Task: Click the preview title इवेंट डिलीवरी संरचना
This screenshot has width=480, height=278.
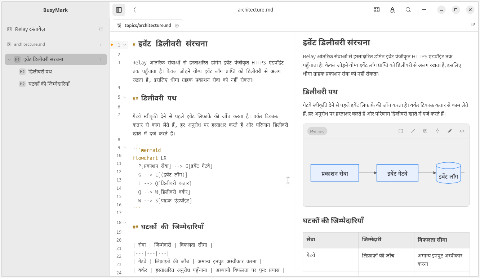Action: [x=337, y=42]
